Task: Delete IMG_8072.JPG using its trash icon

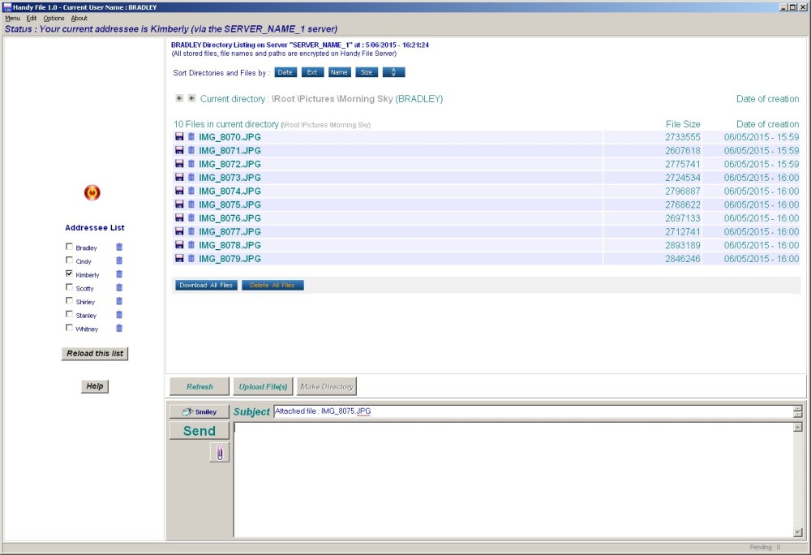Action: (x=191, y=163)
